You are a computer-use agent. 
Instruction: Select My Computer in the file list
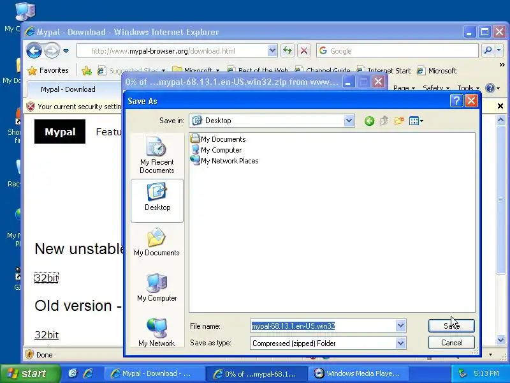tap(217, 150)
